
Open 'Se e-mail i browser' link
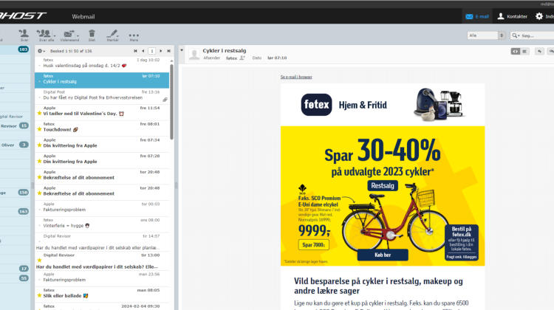(296, 77)
